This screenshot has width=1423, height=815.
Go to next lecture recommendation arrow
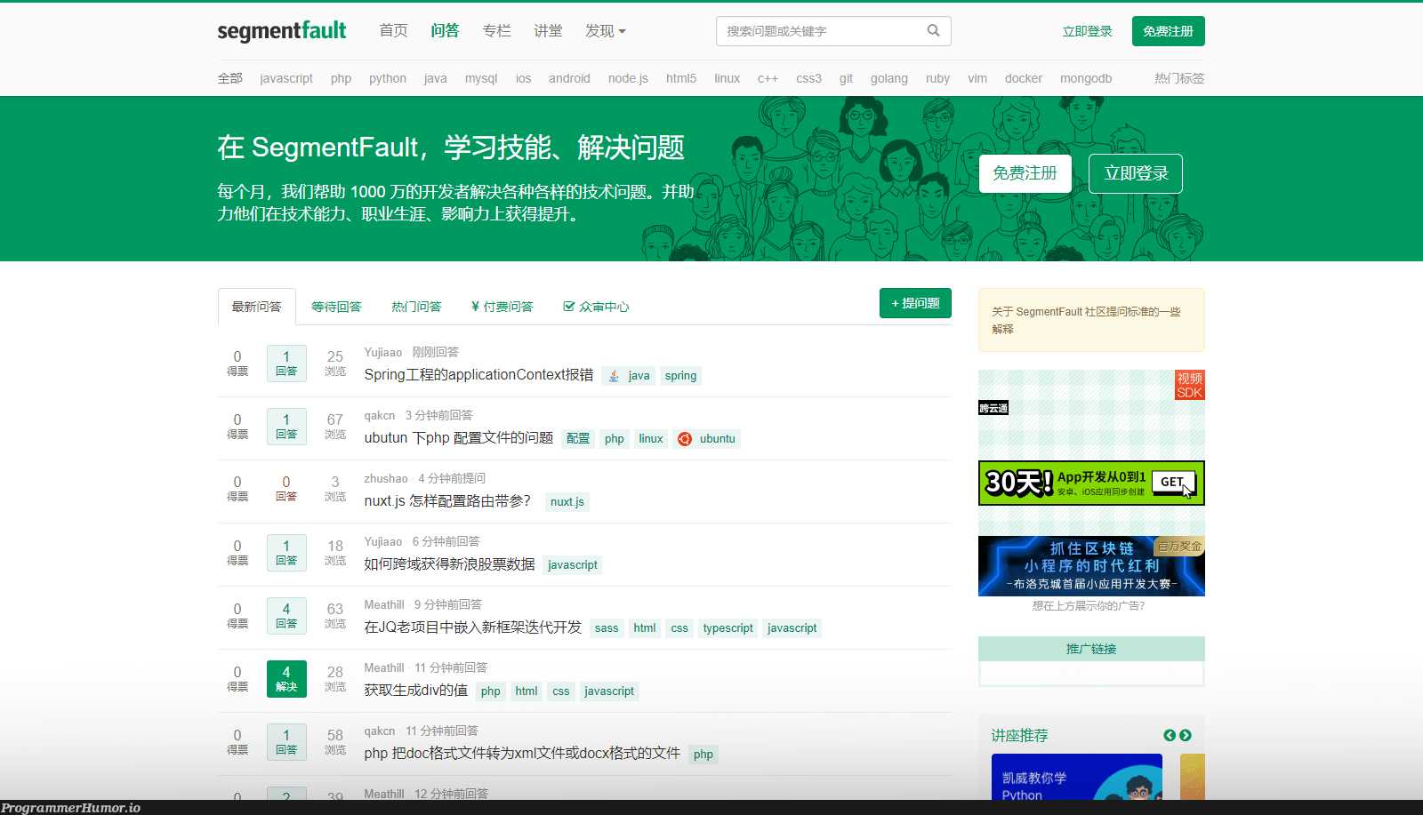pos(1186,735)
